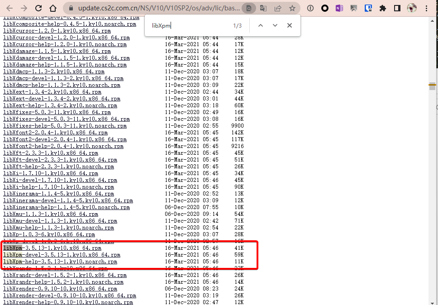Open the black circle extension icon
The image size is (438, 305).
coord(324,9)
